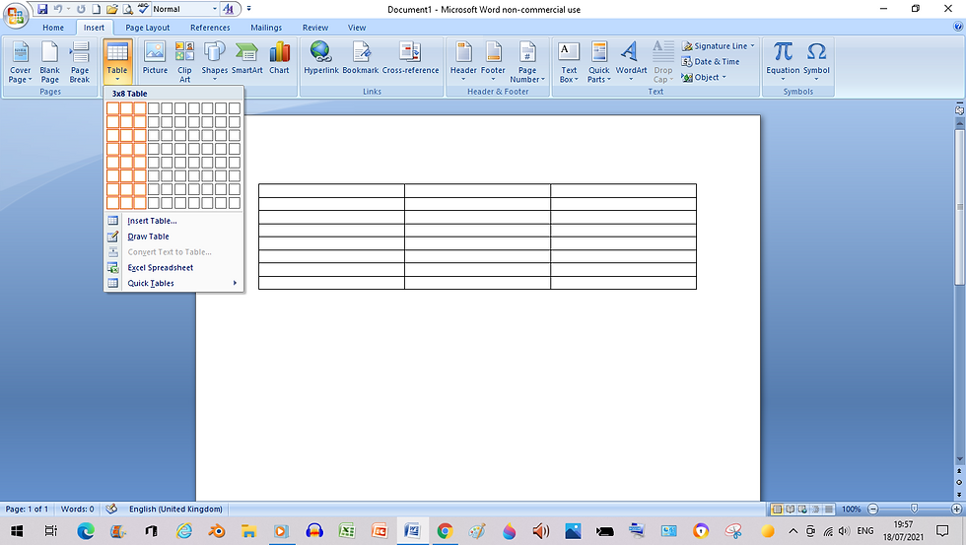Zoom in with plus button
The height and width of the screenshot is (545, 966).
(x=956, y=510)
